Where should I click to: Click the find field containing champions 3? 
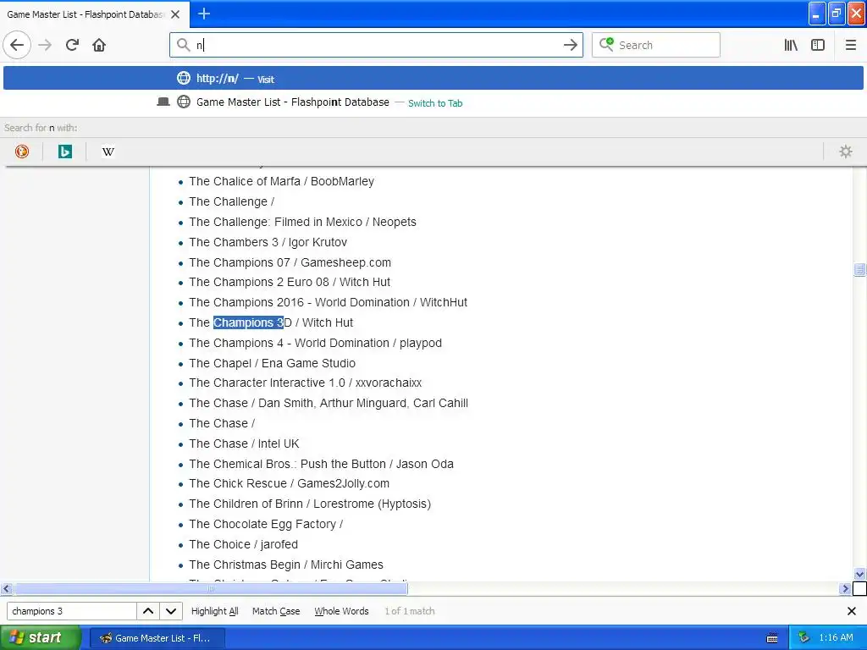pos(71,611)
